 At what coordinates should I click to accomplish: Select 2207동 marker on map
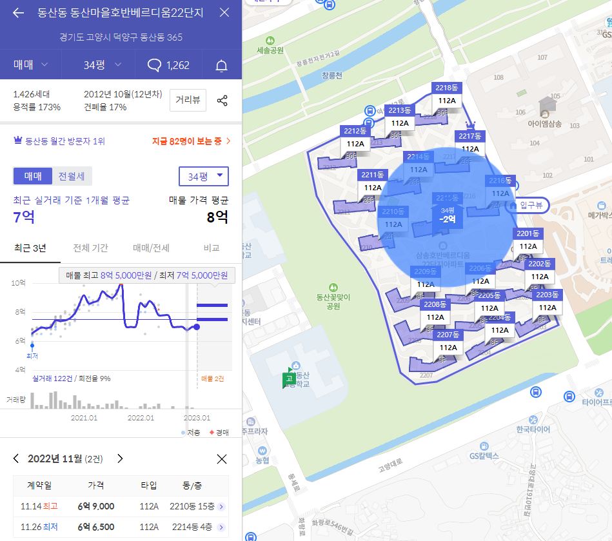(x=448, y=341)
